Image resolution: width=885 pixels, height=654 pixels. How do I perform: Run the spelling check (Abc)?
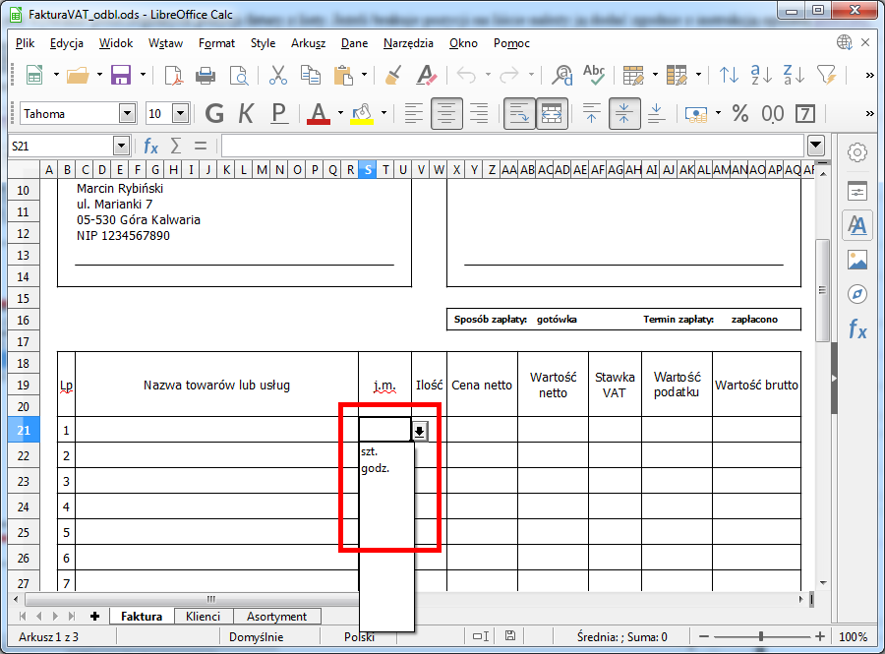tap(594, 75)
